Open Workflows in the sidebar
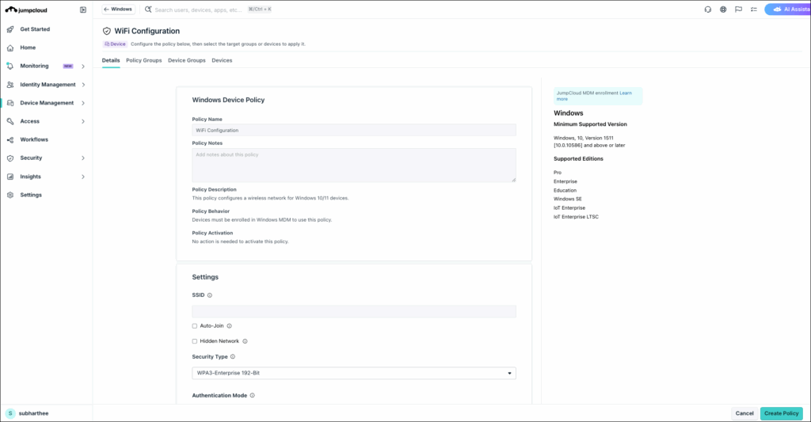 (34, 139)
